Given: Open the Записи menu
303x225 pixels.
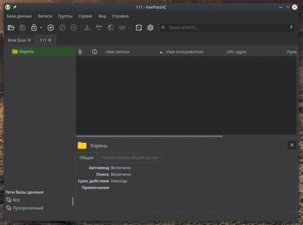Looking at the screenshot, I should pyautogui.click(x=45, y=16).
